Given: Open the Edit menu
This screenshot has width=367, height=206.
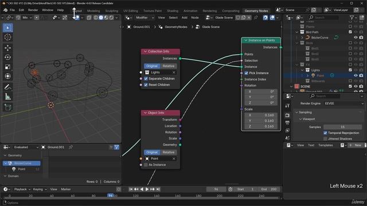Looking at the screenshot, I should [21, 10].
